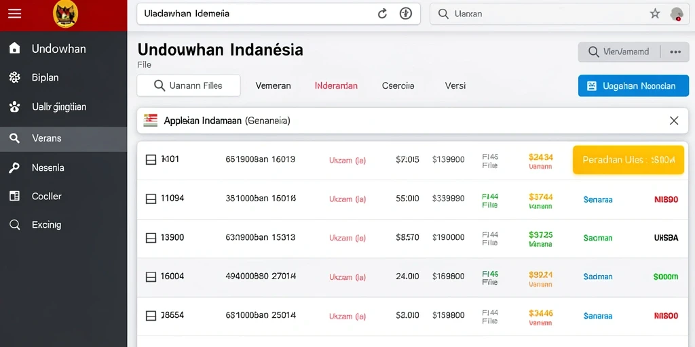
Task: Click the $9725 amount in row 13900
Action: pos(541,234)
